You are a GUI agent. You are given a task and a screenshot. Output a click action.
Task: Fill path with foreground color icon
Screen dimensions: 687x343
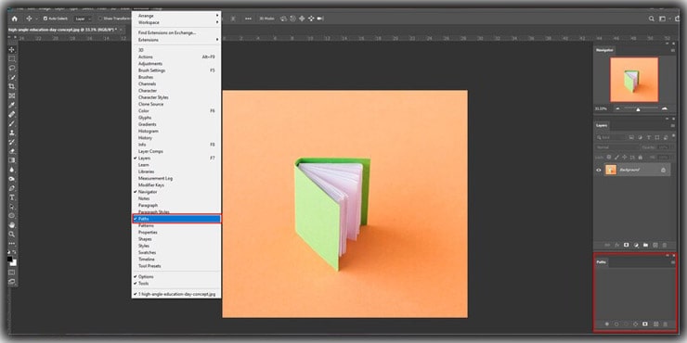[607, 324]
